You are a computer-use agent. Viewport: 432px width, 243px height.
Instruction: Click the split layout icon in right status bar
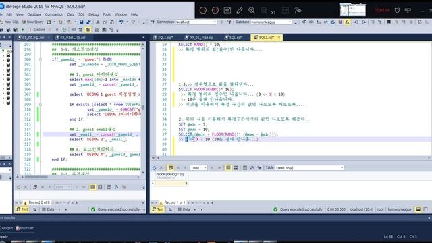coord(418,209)
